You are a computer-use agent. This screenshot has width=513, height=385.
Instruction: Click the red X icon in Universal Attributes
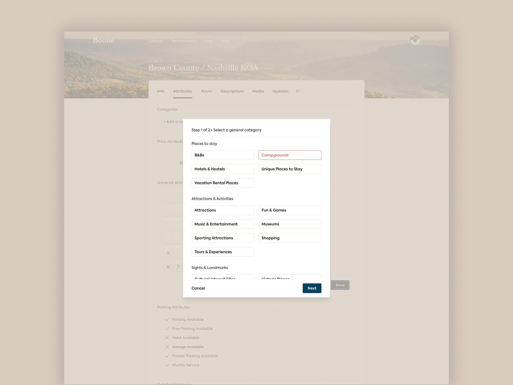(168, 253)
